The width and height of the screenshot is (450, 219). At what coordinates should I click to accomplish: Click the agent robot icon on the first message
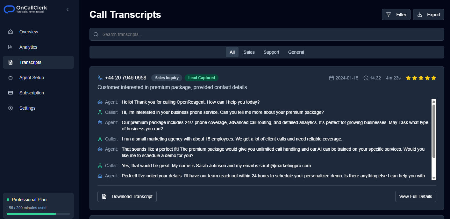(100, 102)
